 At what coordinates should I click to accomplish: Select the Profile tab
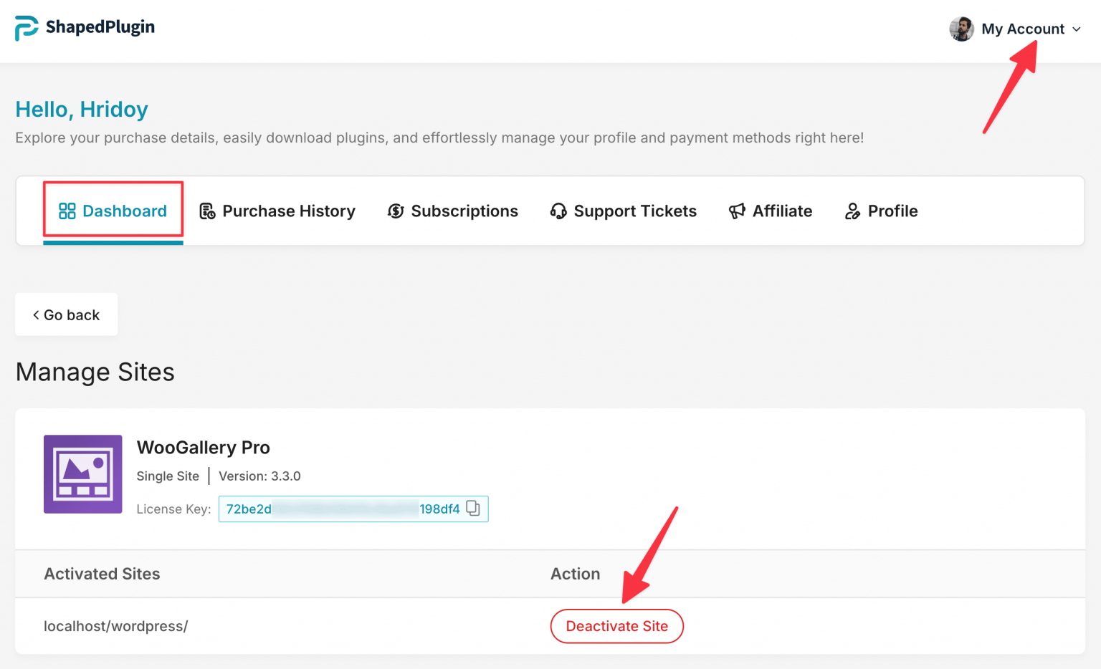pos(892,211)
